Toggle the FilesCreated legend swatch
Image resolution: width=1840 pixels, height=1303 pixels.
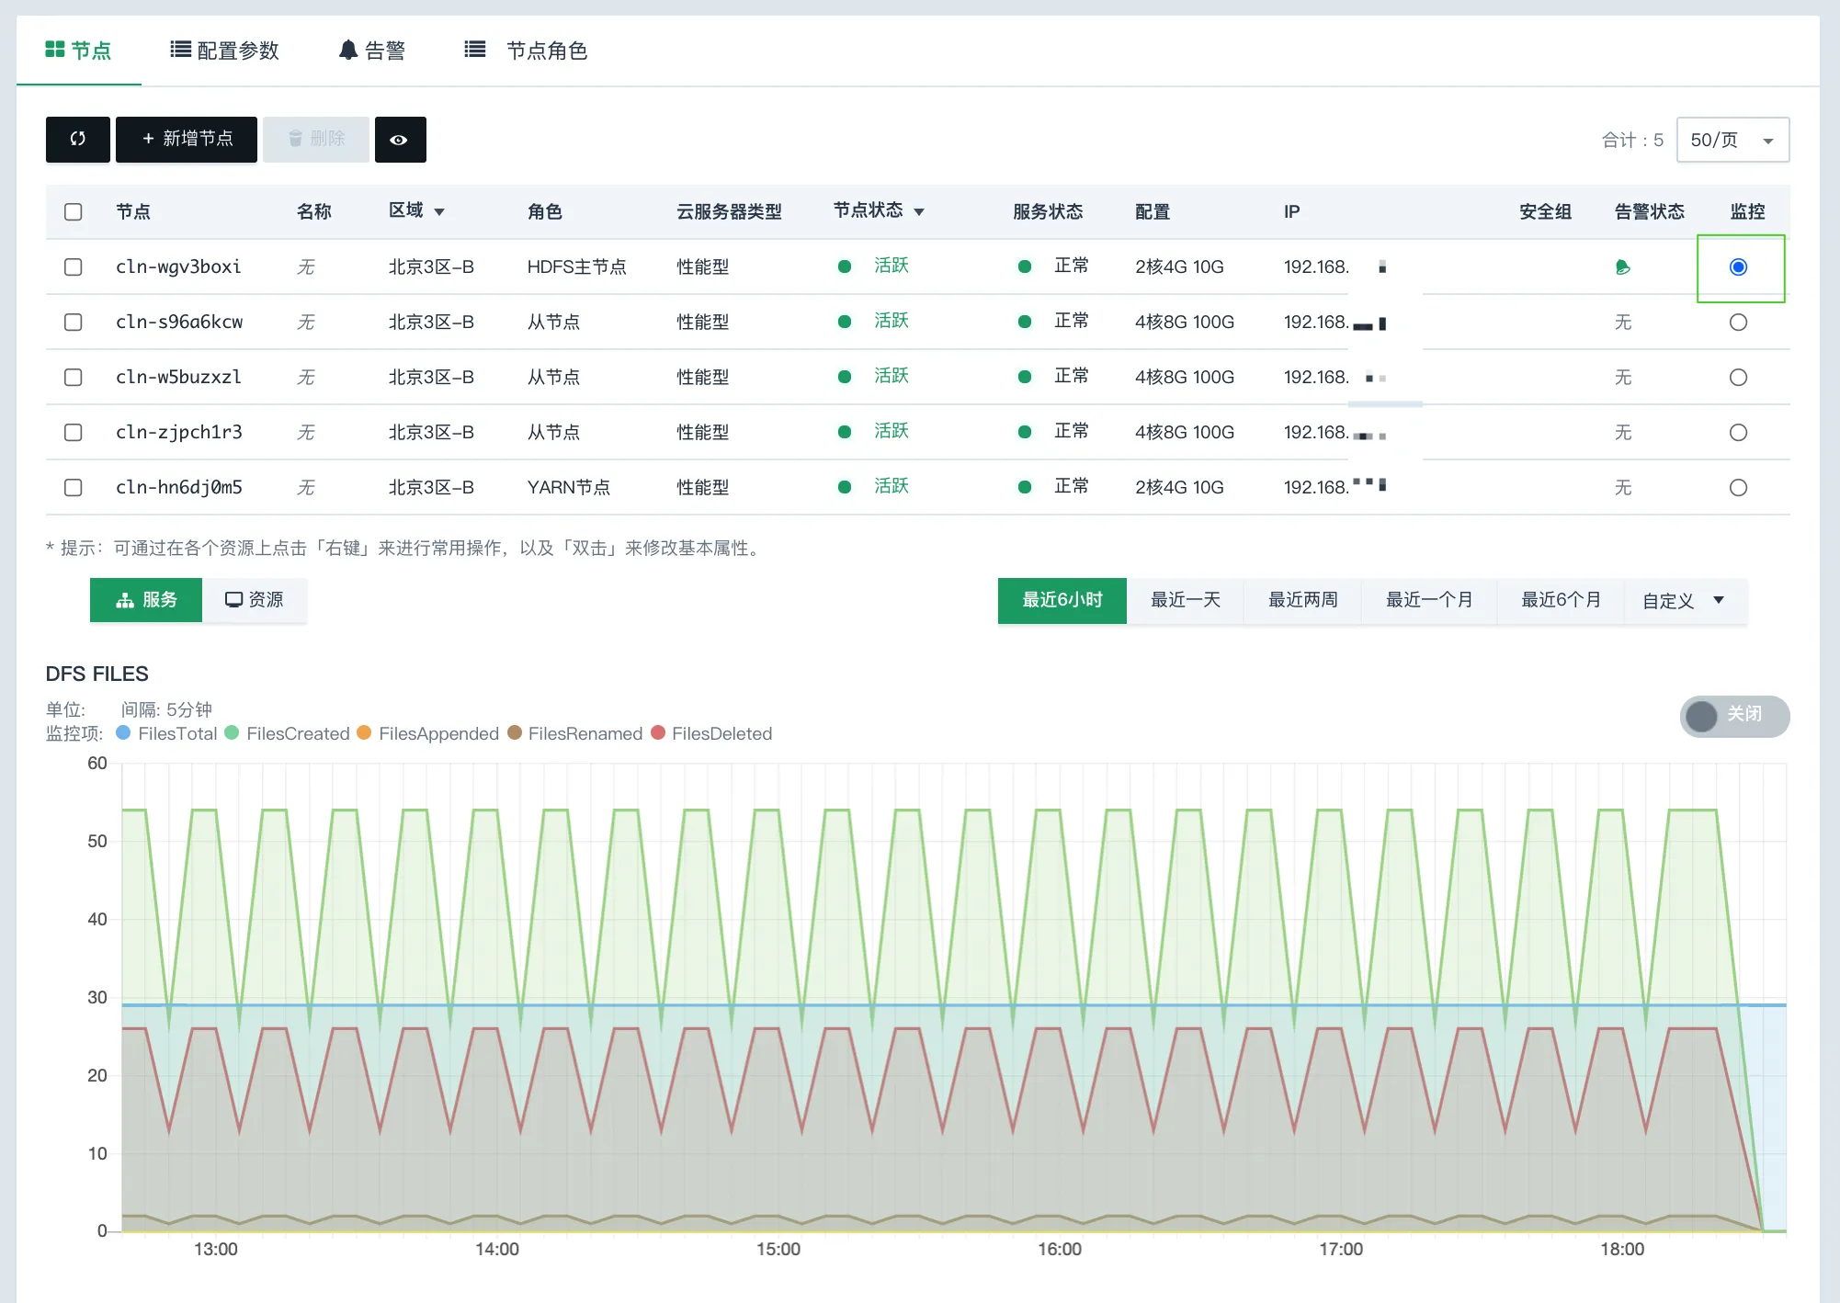point(232,733)
